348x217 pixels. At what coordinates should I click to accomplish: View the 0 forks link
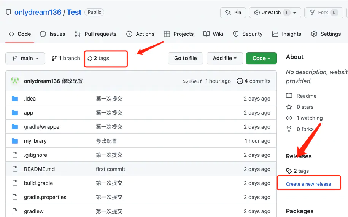[x=305, y=129]
